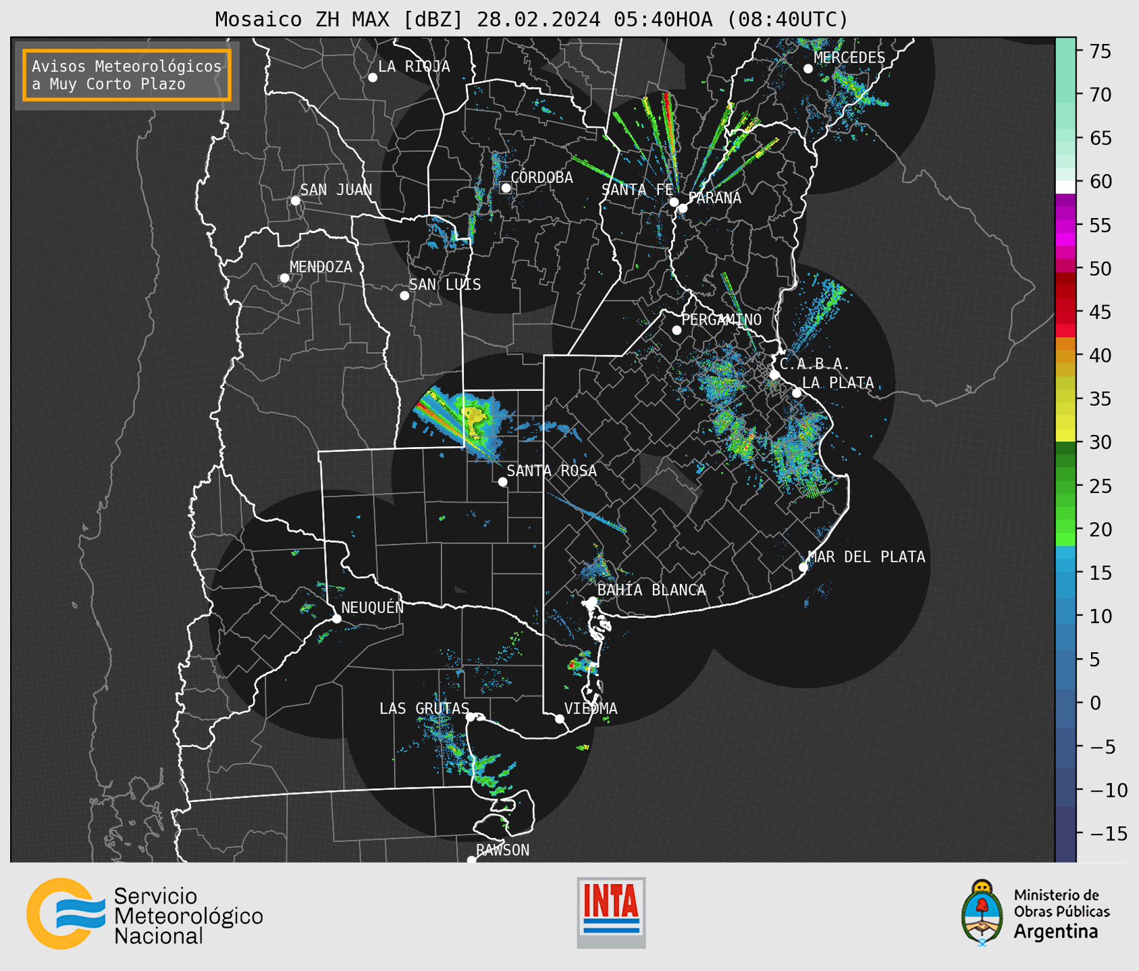Select the NEUQUÉN city marker

tap(337, 619)
